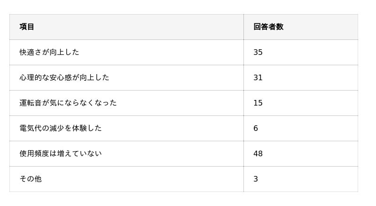The height and width of the screenshot is (206, 376).
Task: Select the value 31 cell
Action: pos(258,77)
